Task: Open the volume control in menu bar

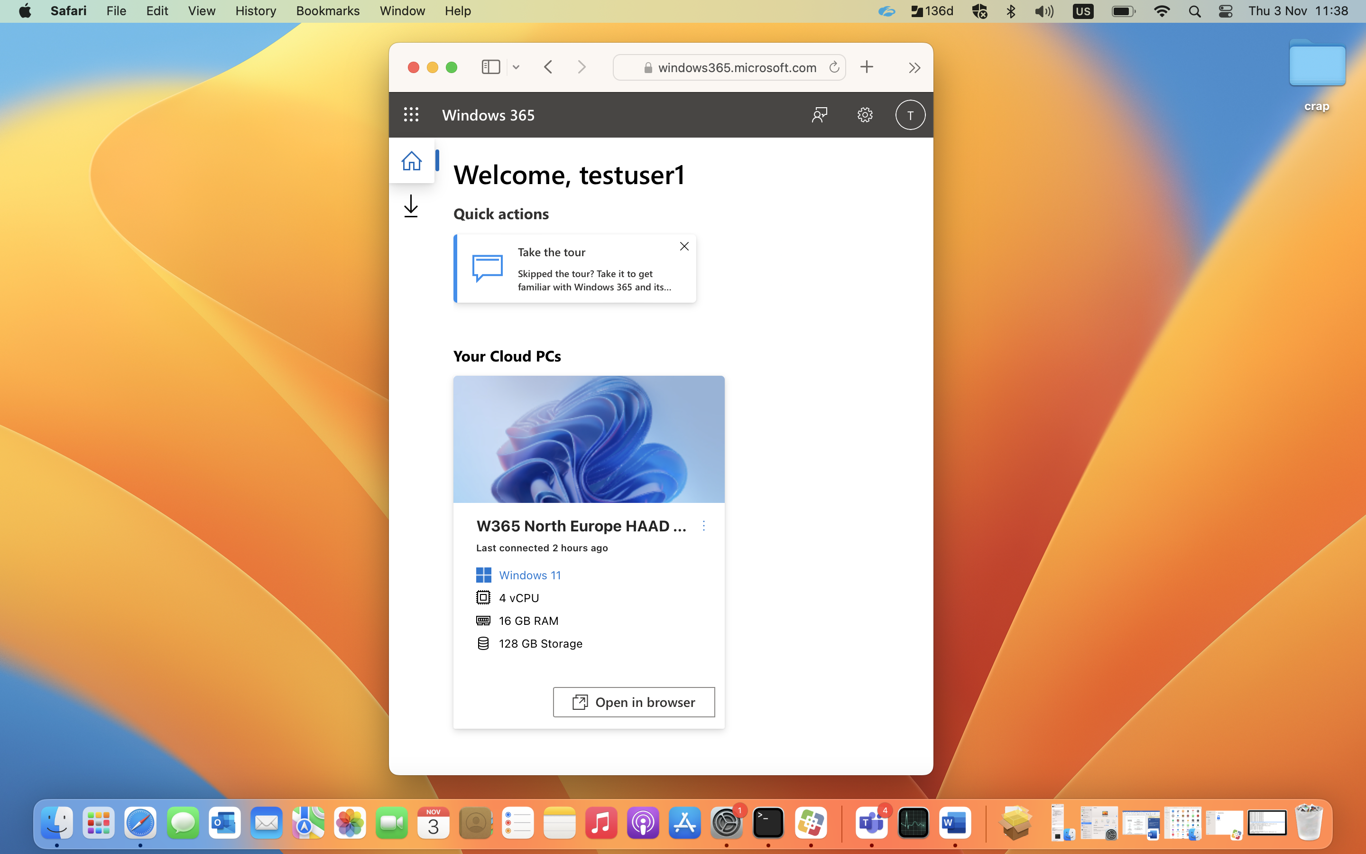Action: pos(1044,11)
